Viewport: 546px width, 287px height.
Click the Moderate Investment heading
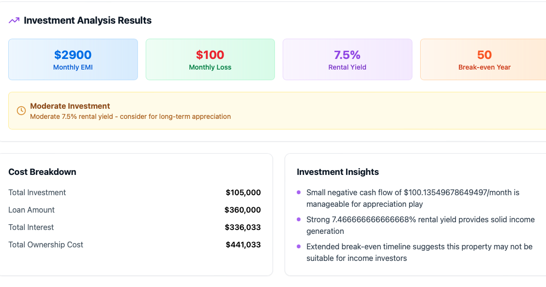point(70,106)
